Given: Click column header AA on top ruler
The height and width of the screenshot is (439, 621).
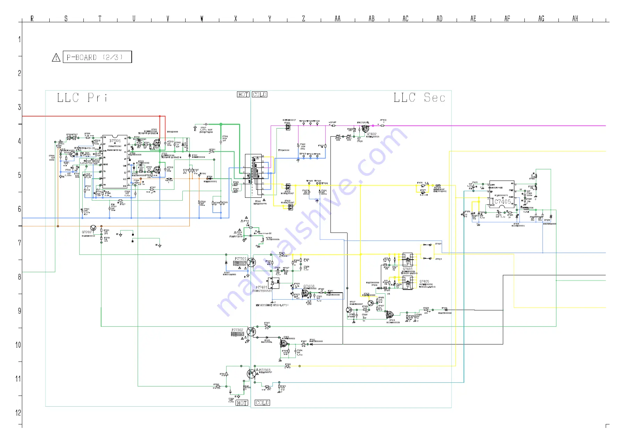Looking at the screenshot, I should click(337, 18).
